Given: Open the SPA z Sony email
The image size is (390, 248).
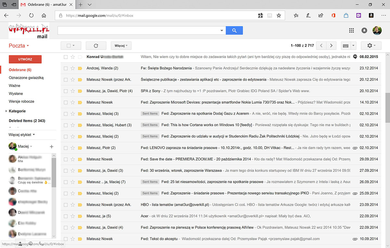Looking at the screenshot, I should tap(221, 91).
